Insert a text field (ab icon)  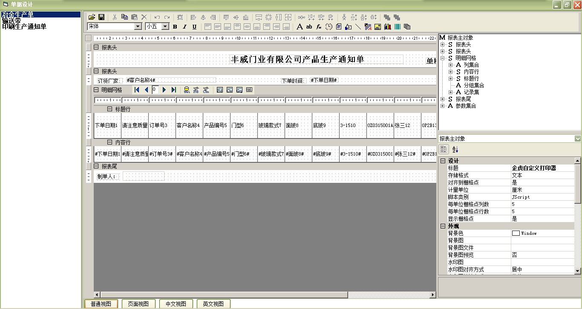click(x=309, y=26)
